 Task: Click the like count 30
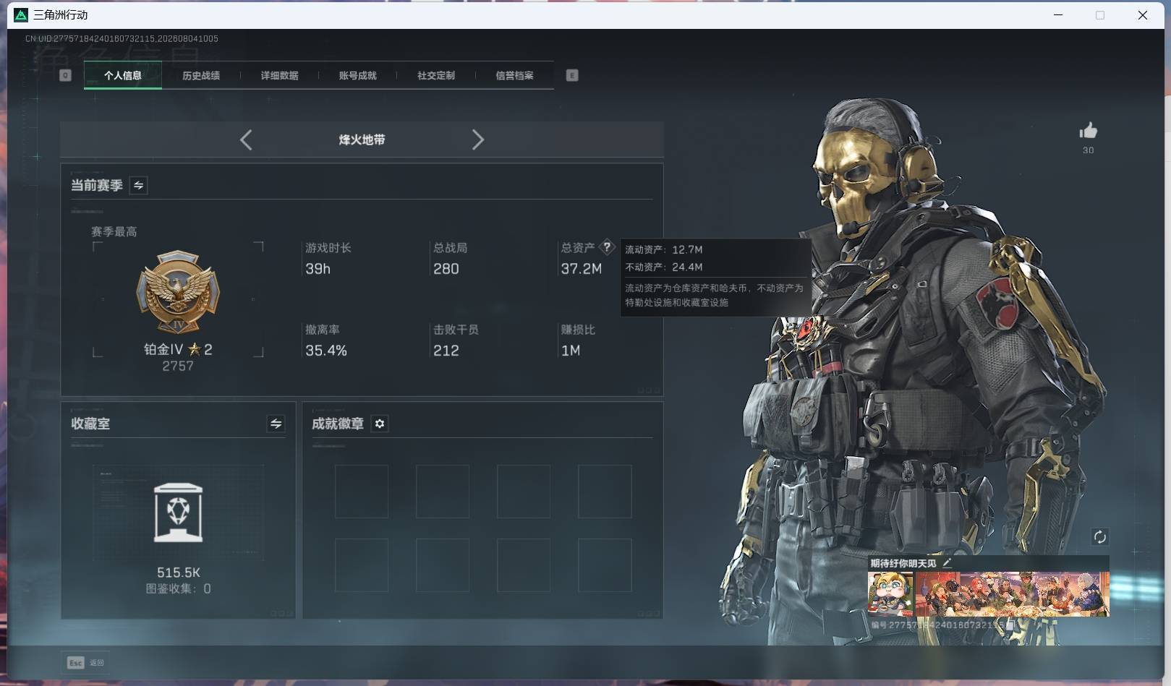point(1089,150)
